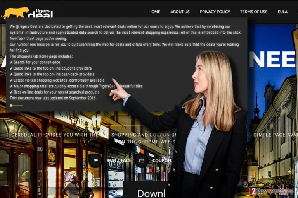The image size is (298, 198).
Task: Open the COUPONS link
Action: click(x=162, y=160)
